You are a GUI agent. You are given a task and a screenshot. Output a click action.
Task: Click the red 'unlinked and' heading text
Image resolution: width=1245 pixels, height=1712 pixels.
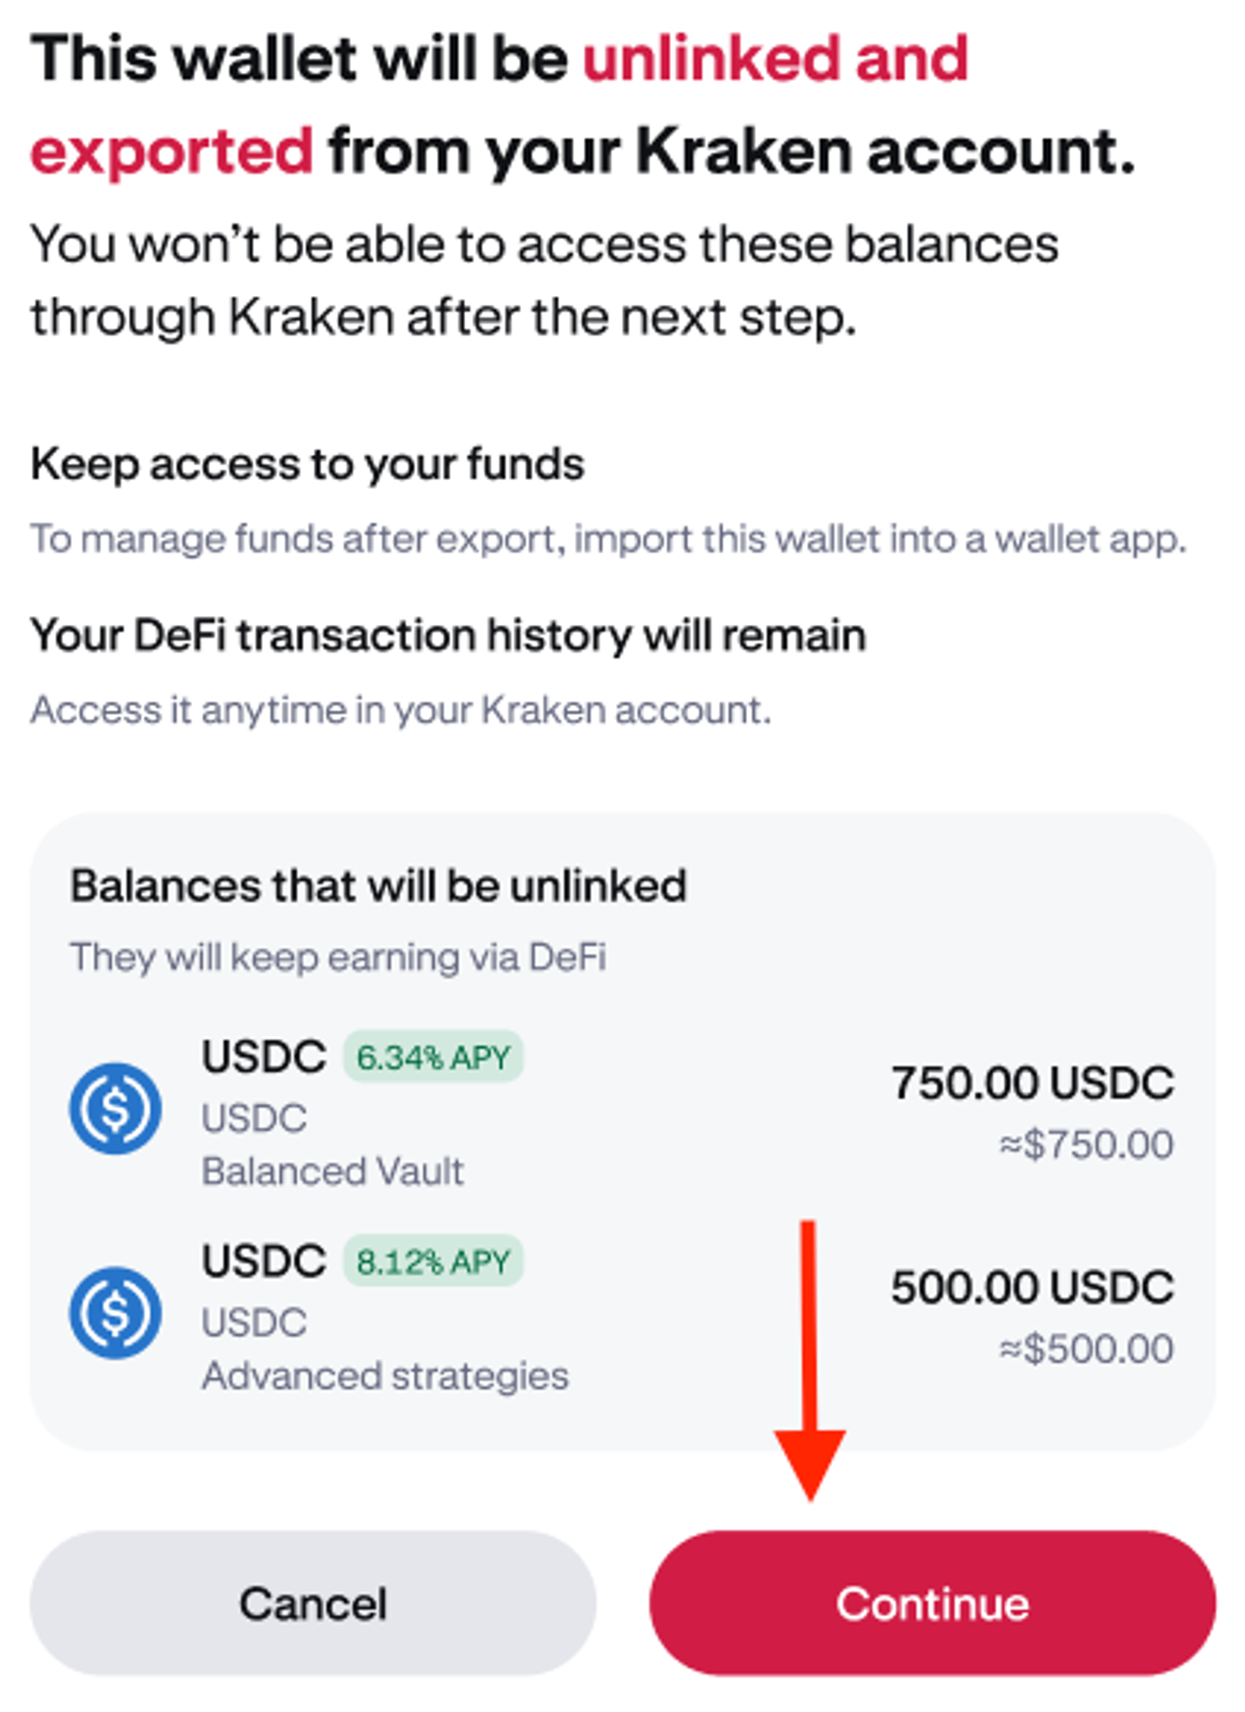(x=775, y=58)
